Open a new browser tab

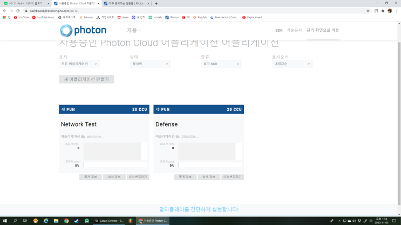click(x=156, y=4)
